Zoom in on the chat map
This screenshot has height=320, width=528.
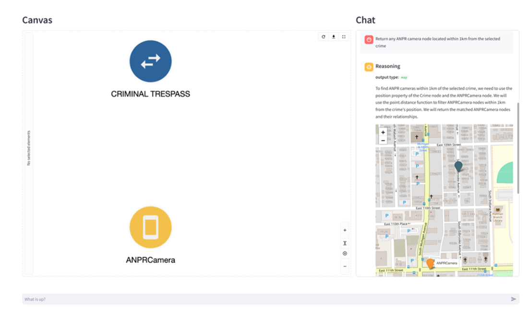383,132
